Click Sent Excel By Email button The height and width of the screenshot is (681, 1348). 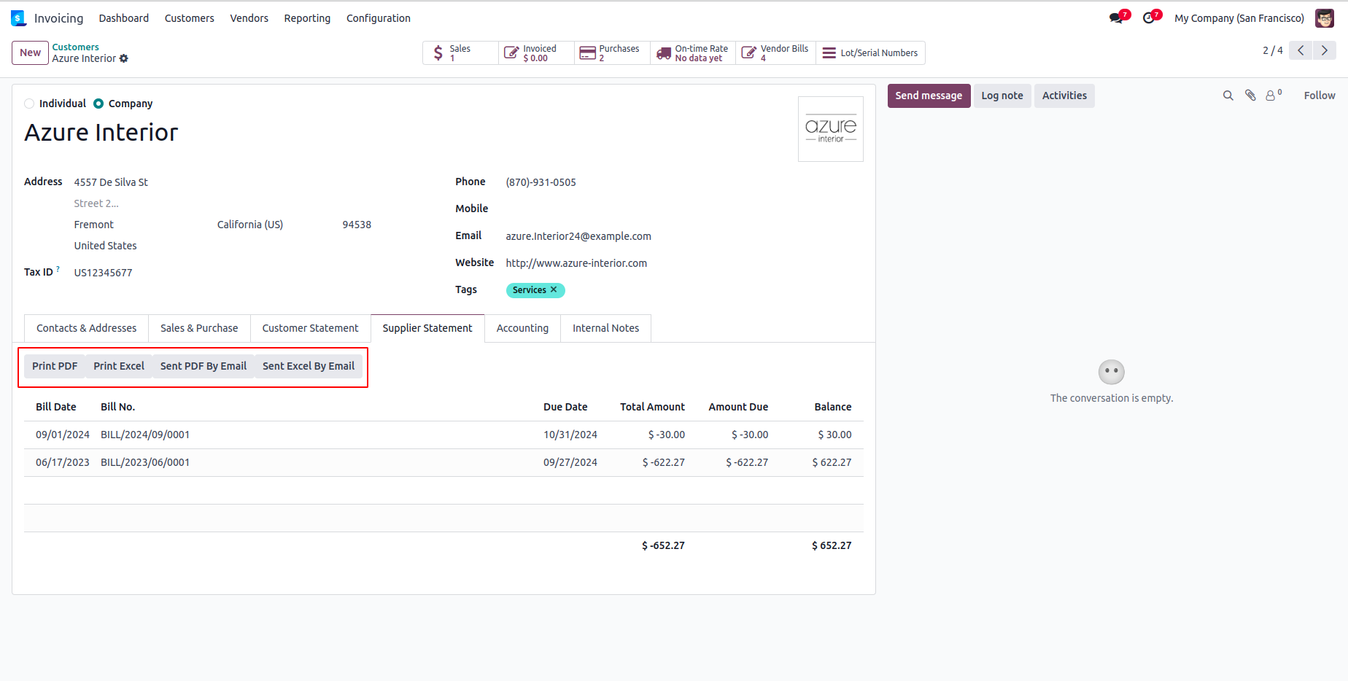point(309,366)
